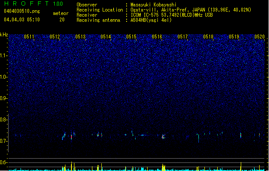The height and width of the screenshot is (171, 269).
Task: Click the 0519 time marker
Action: [234, 37]
